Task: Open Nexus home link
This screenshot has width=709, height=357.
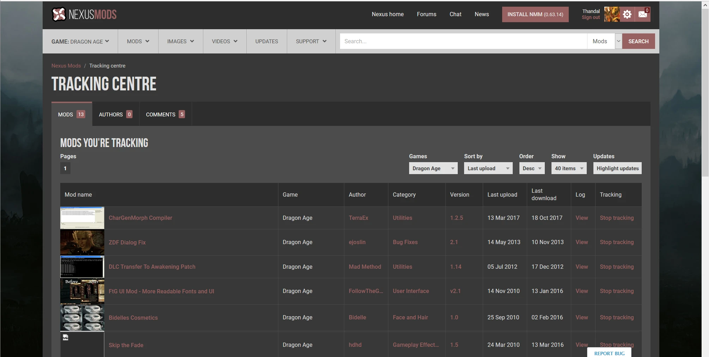Action: 388,14
